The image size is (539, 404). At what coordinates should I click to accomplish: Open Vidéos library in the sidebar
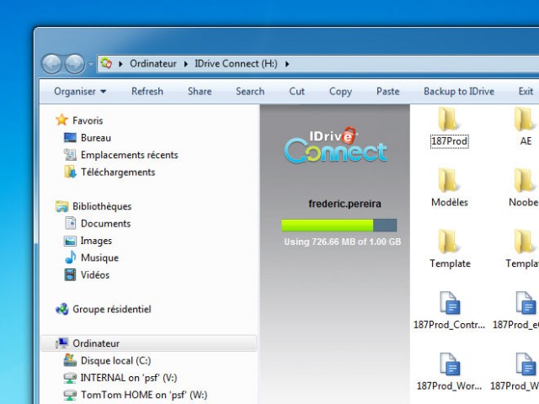(95, 275)
